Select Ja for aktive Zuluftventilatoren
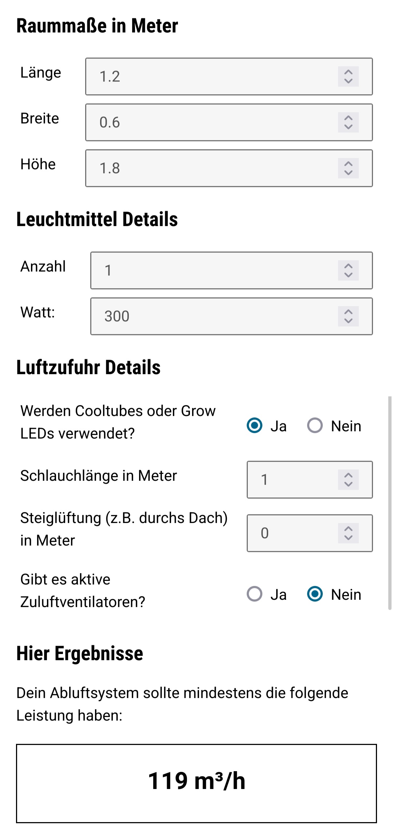The image size is (393, 833). point(254,594)
